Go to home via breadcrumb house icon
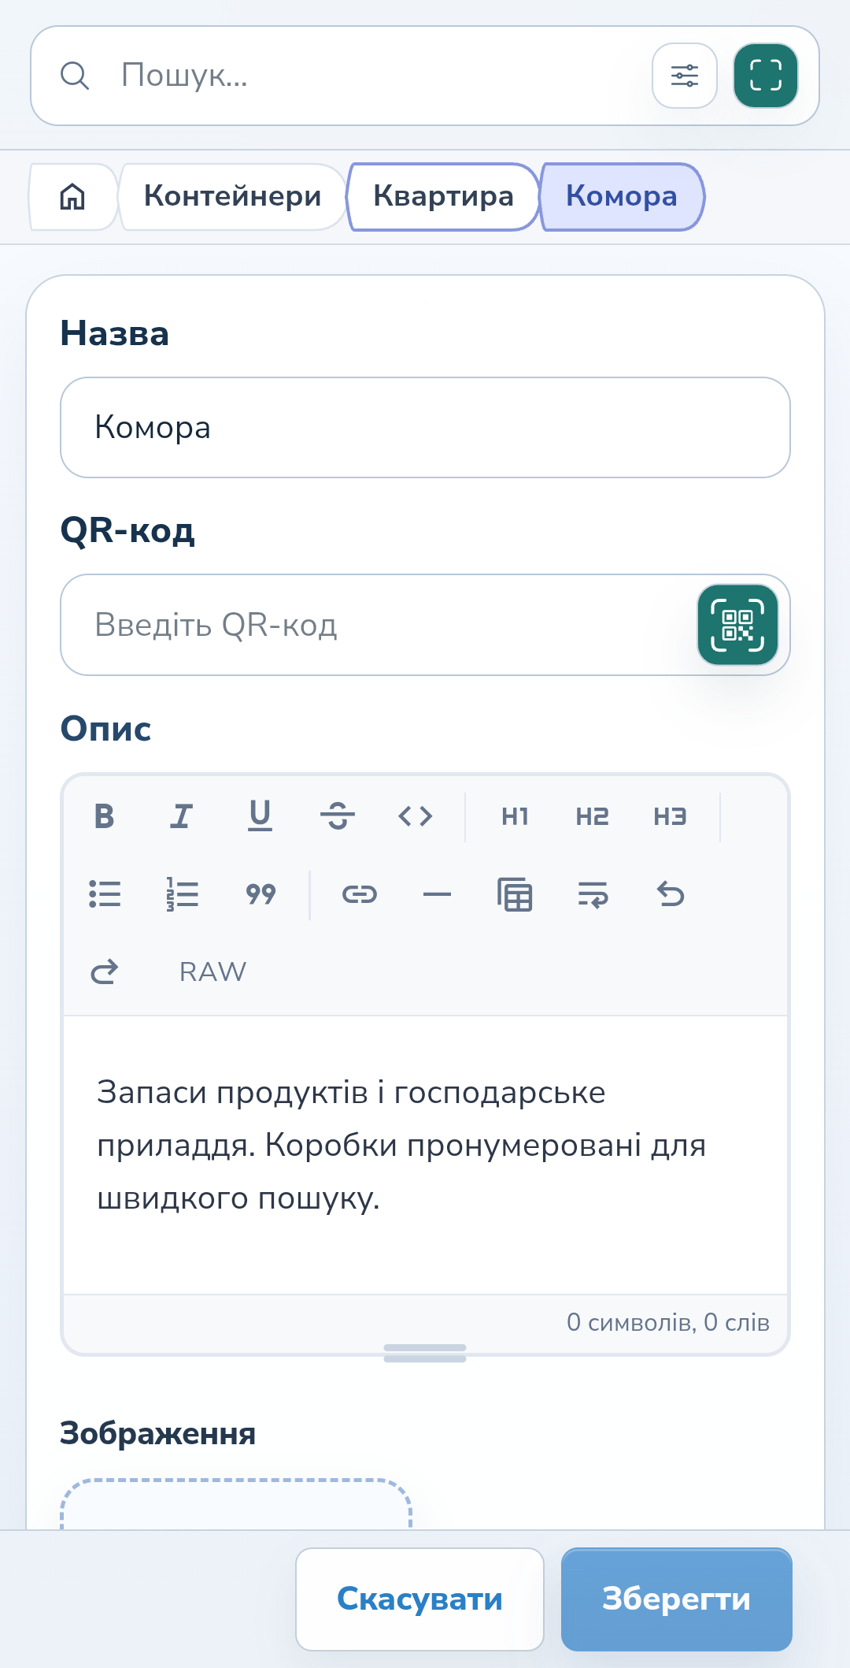 pyautogui.click(x=72, y=196)
